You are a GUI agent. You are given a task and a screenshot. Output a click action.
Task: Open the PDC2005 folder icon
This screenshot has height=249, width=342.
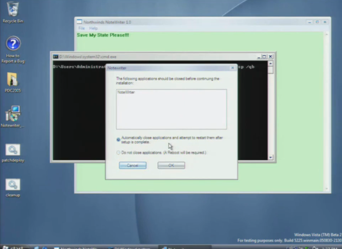tap(13, 82)
